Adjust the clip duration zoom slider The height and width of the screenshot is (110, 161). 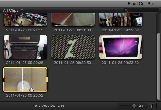pyautogui.click(x=134, y=106)
